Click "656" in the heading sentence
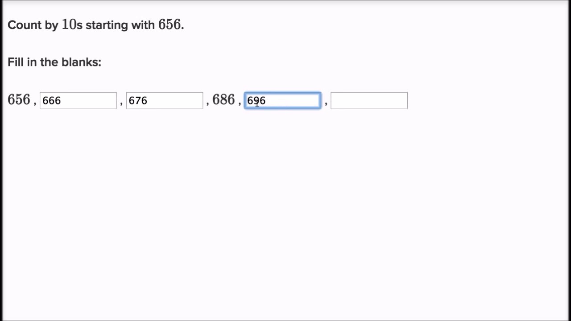 pos(169,25)
